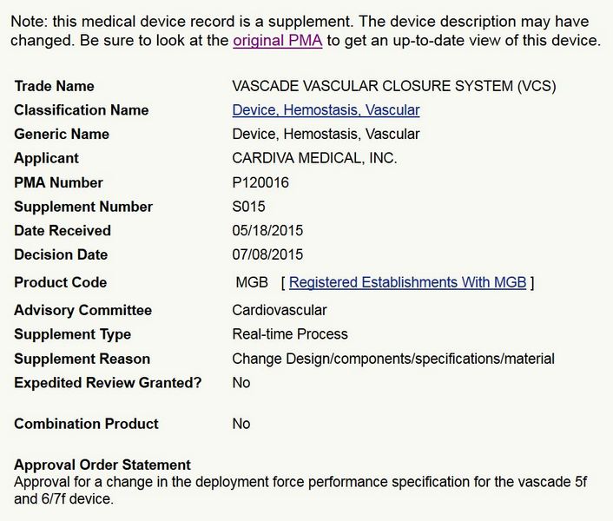Click the Trade Name label
Viewport: 613px width, 521px height.
(x=54, y=86)
